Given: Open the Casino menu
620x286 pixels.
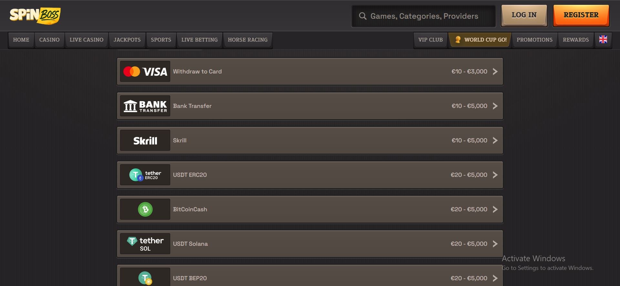Looking at the screenshot, I should click(x=49, y=40).
